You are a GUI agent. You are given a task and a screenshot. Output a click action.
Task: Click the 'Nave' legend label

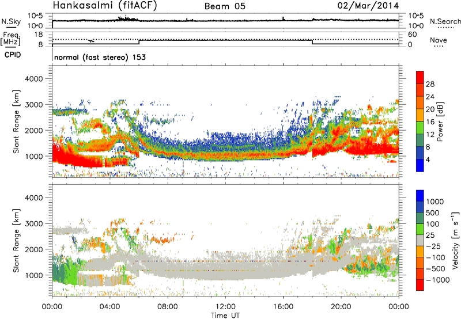439,40
